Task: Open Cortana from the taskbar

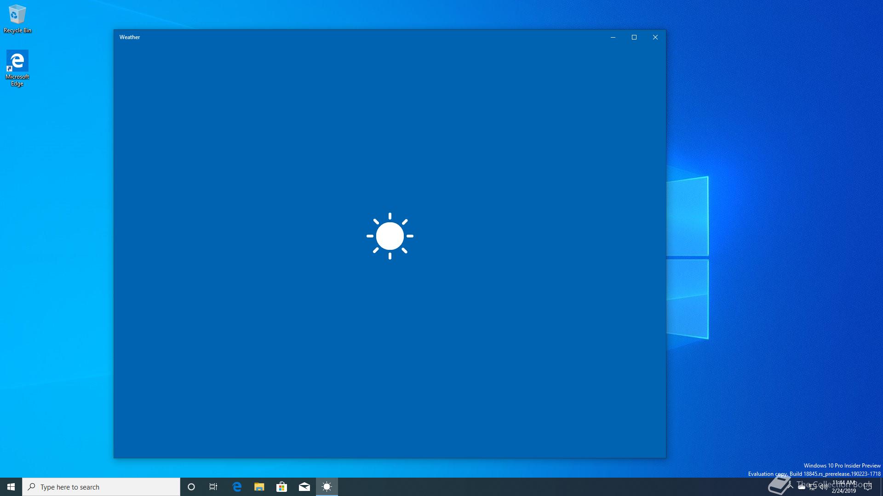Action: 191,487
